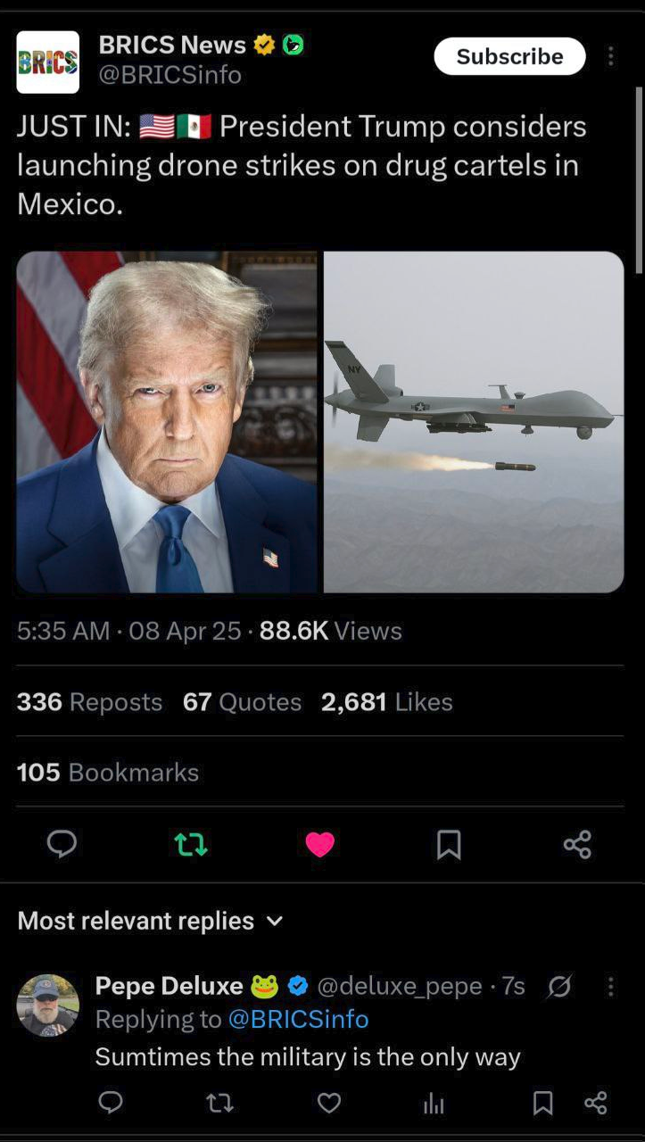Open reply composer on the main post

(62, 843)
